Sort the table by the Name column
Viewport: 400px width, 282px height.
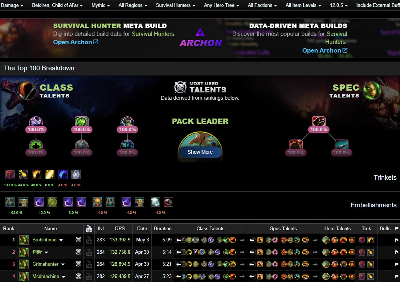pyautogui.click(x=50, y=228)
